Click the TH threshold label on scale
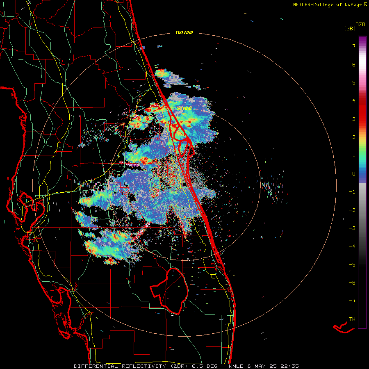Screen dimensions: 369x369 352,319
